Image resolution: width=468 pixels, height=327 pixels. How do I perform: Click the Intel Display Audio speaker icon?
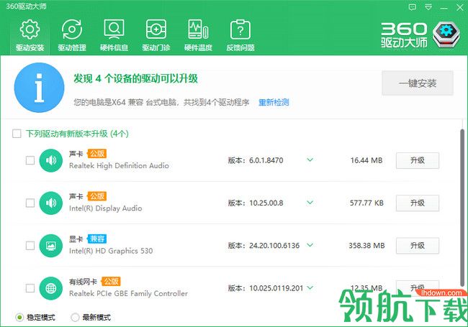click(50, 203)
